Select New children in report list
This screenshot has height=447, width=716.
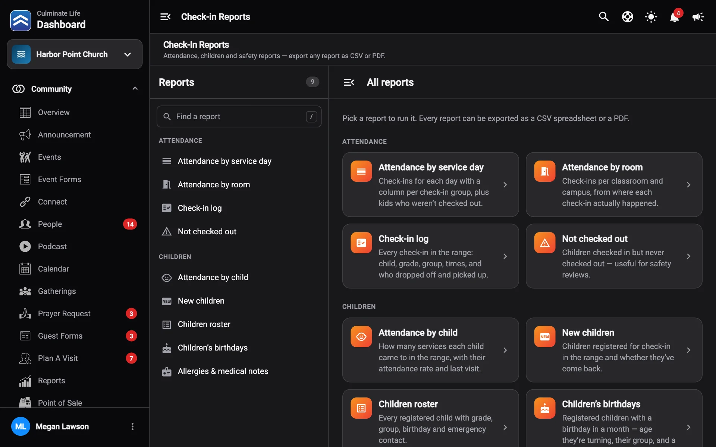click(239, 301)
